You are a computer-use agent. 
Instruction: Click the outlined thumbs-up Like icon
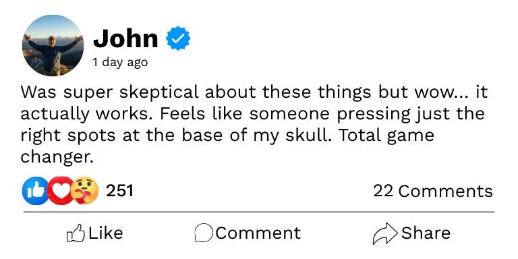tap(76, 233)
